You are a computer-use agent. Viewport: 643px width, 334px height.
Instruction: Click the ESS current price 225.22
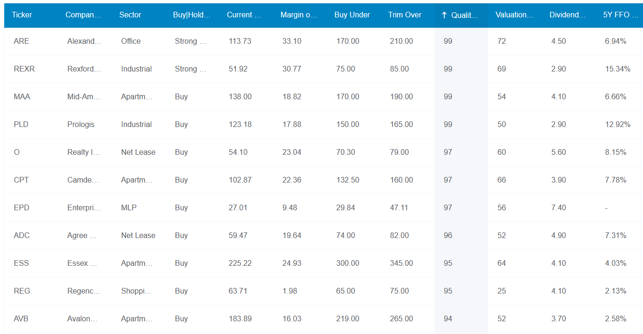click(x=240, y=263)
